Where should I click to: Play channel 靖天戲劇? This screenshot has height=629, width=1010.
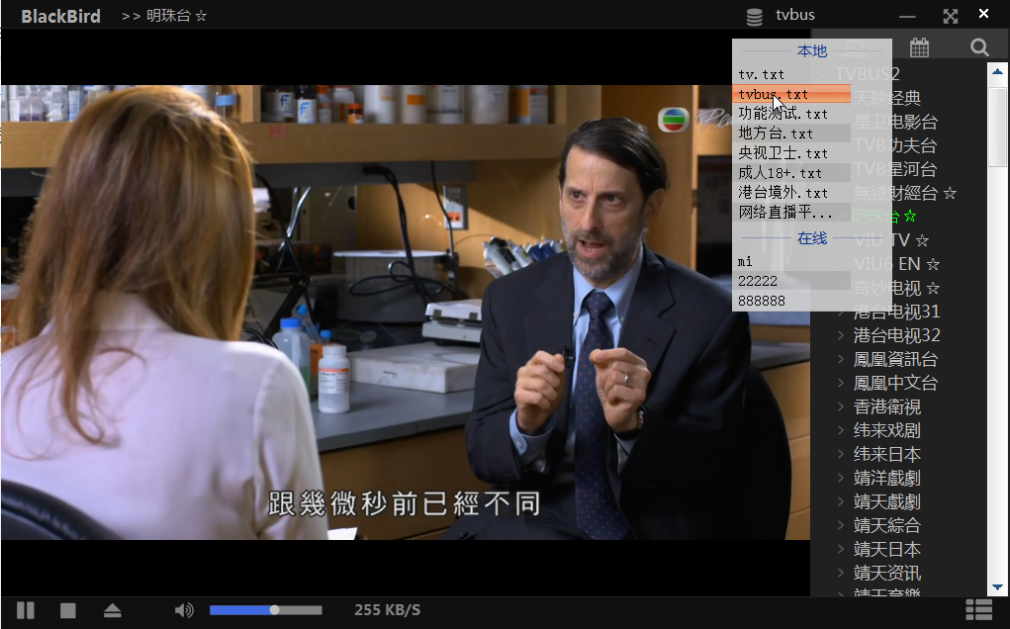tap(886, 502)
